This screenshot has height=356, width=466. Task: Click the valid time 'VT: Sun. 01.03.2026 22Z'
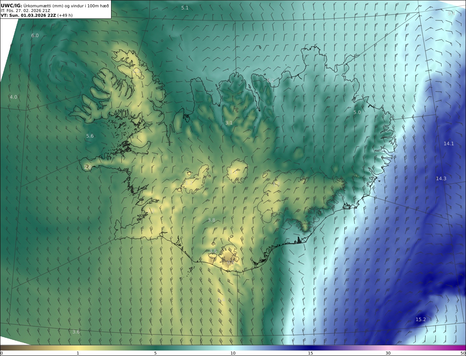28,15
